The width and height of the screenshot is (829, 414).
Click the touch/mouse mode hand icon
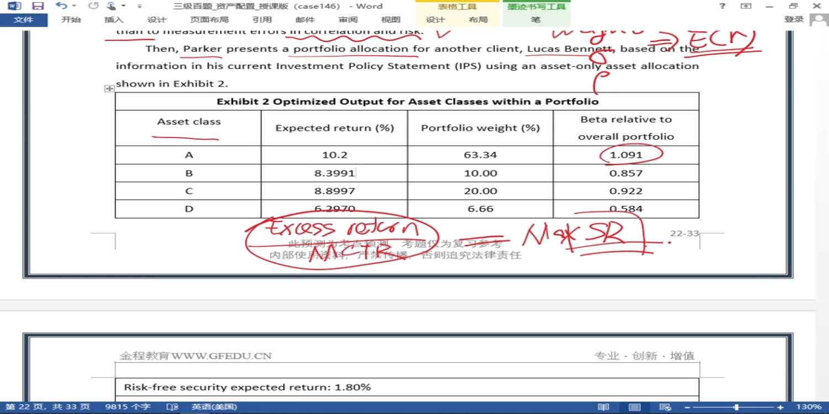click(111, 6)
